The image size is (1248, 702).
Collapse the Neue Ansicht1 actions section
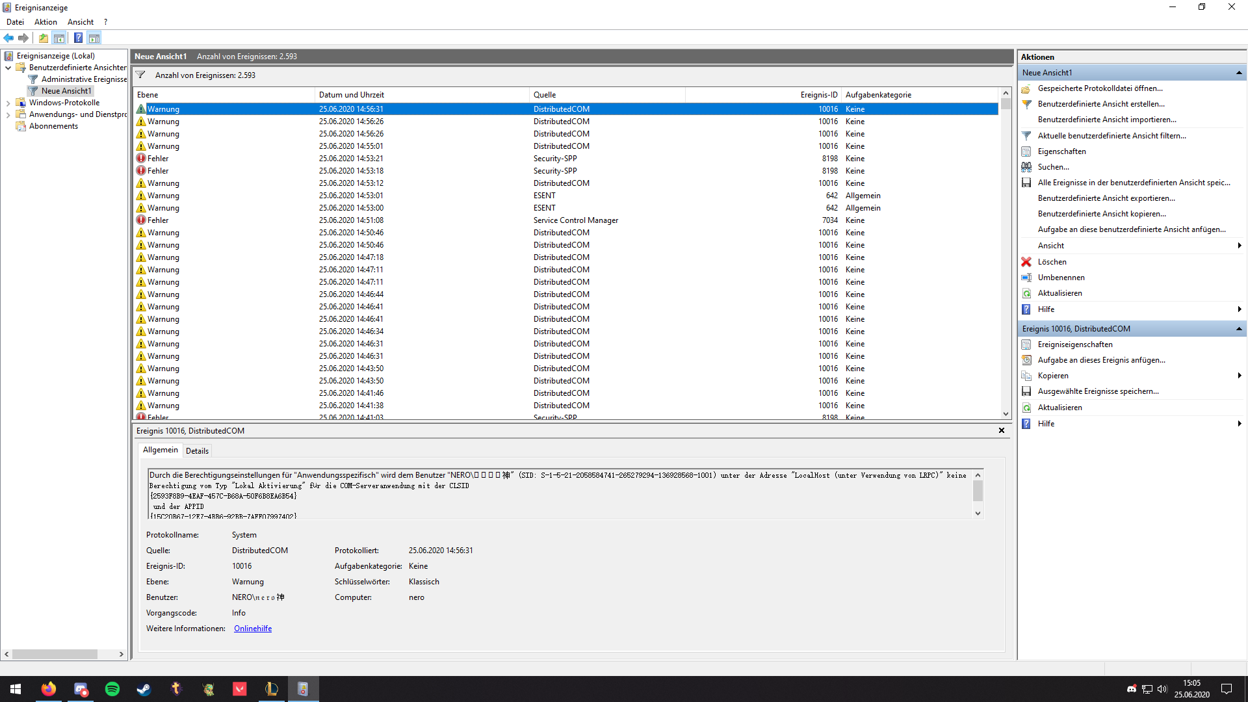coord(1239,73)
